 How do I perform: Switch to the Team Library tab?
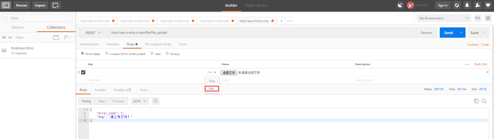tap(256, 5)
